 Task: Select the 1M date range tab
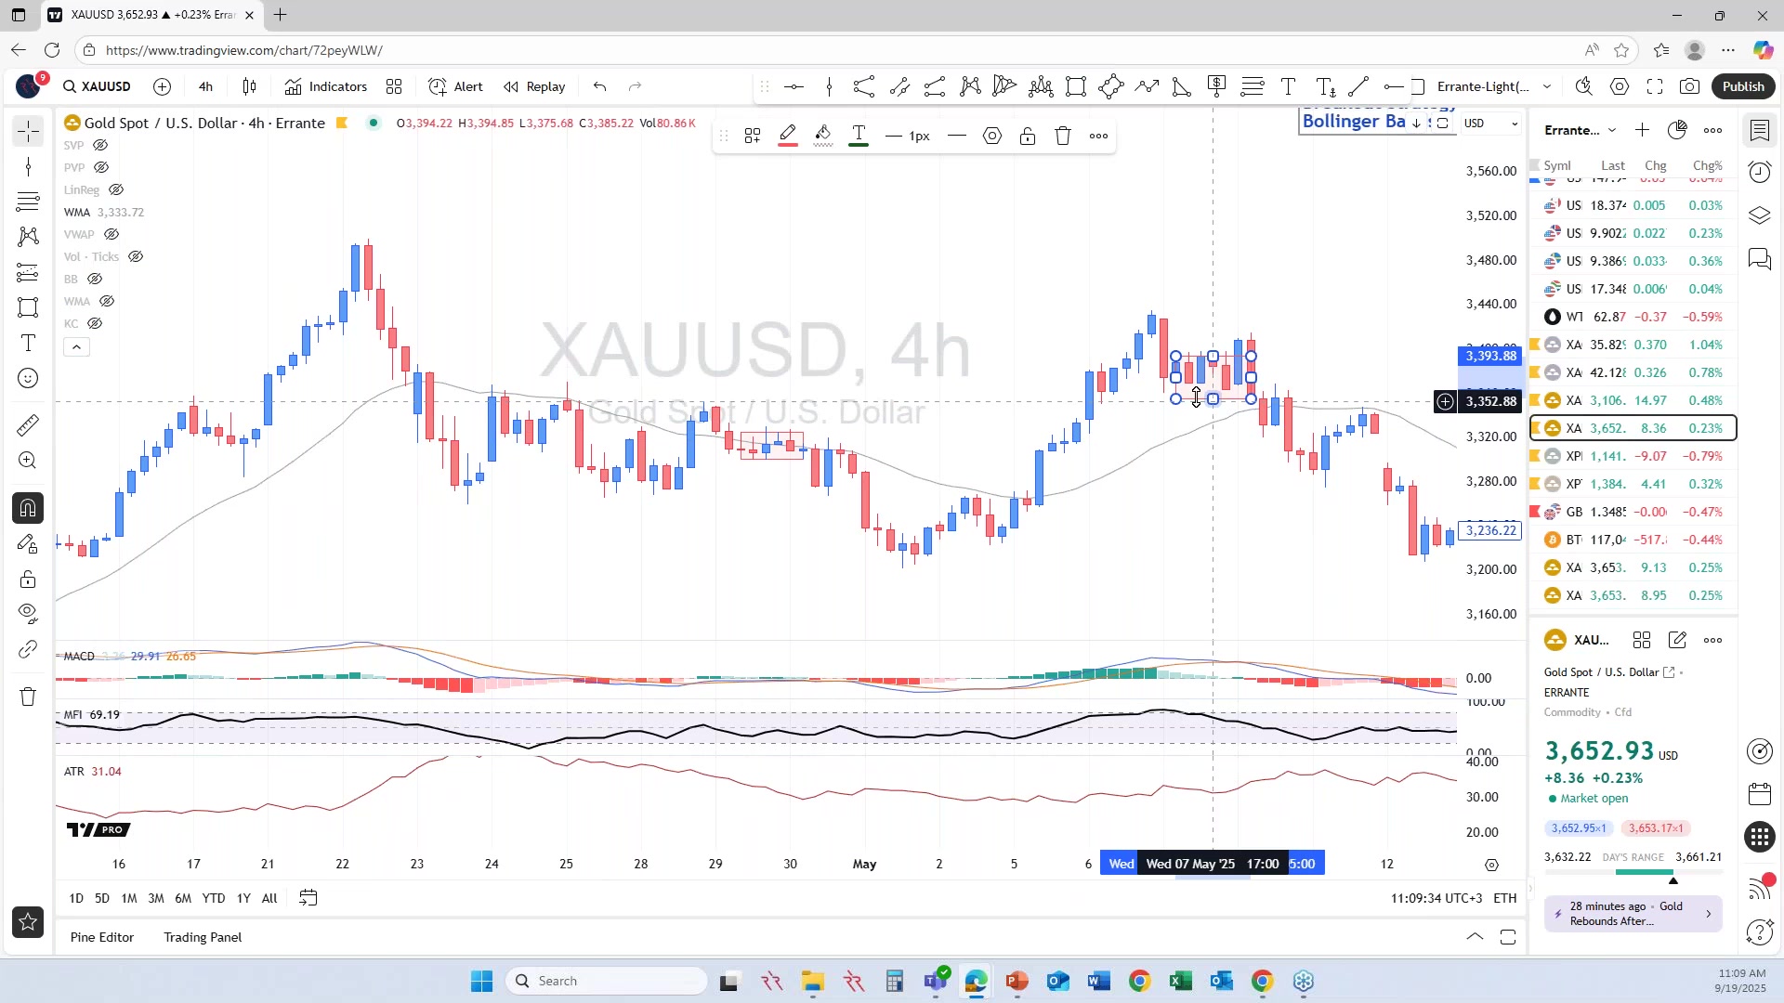[129, 898]
